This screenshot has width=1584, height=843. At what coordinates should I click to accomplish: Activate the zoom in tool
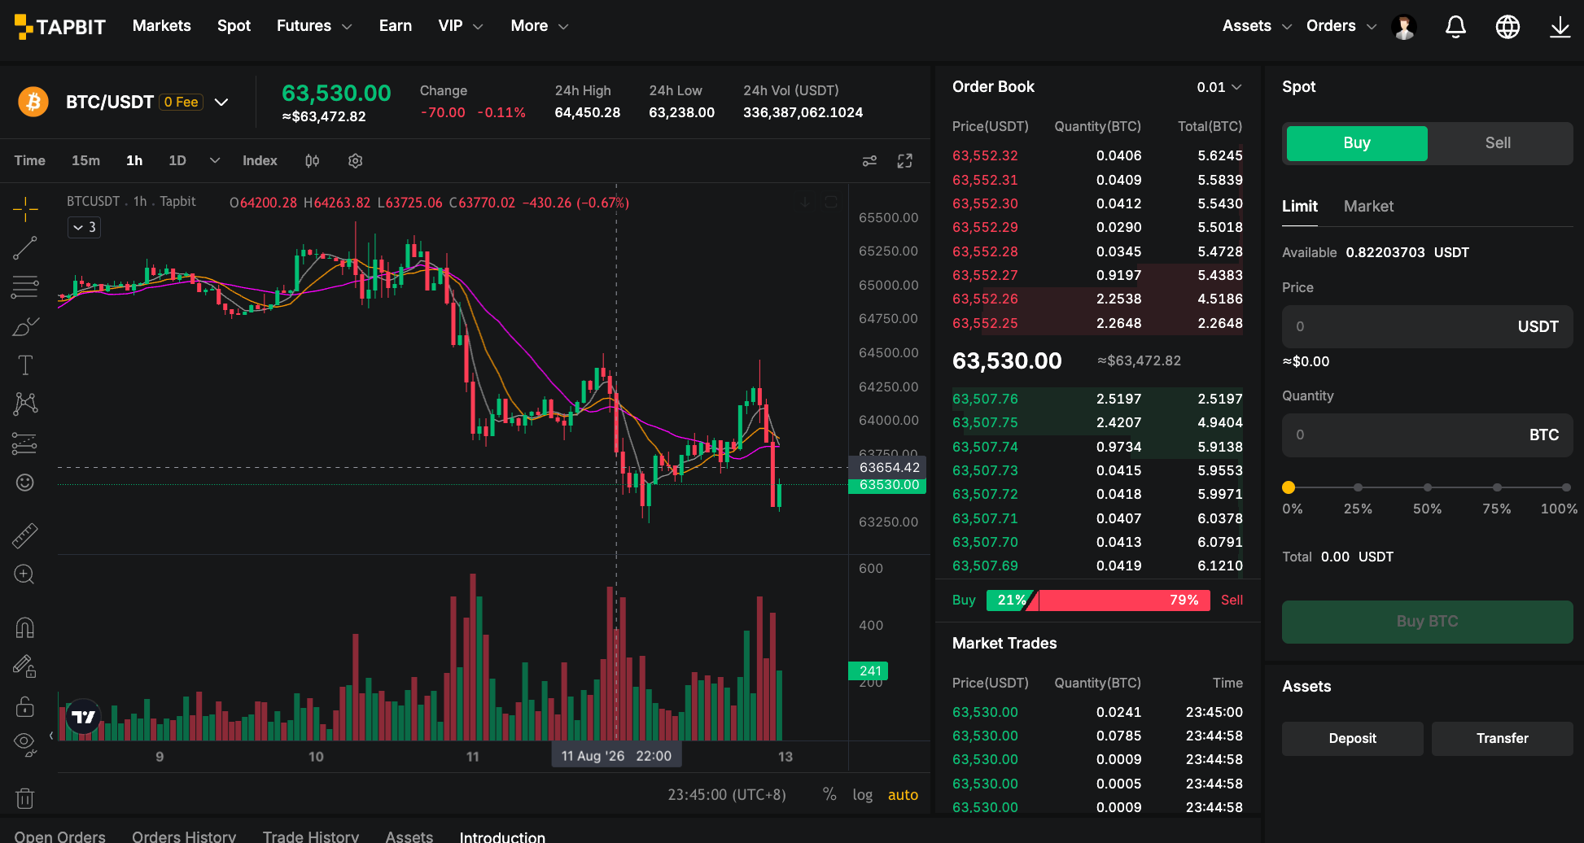tap(25, 574)
